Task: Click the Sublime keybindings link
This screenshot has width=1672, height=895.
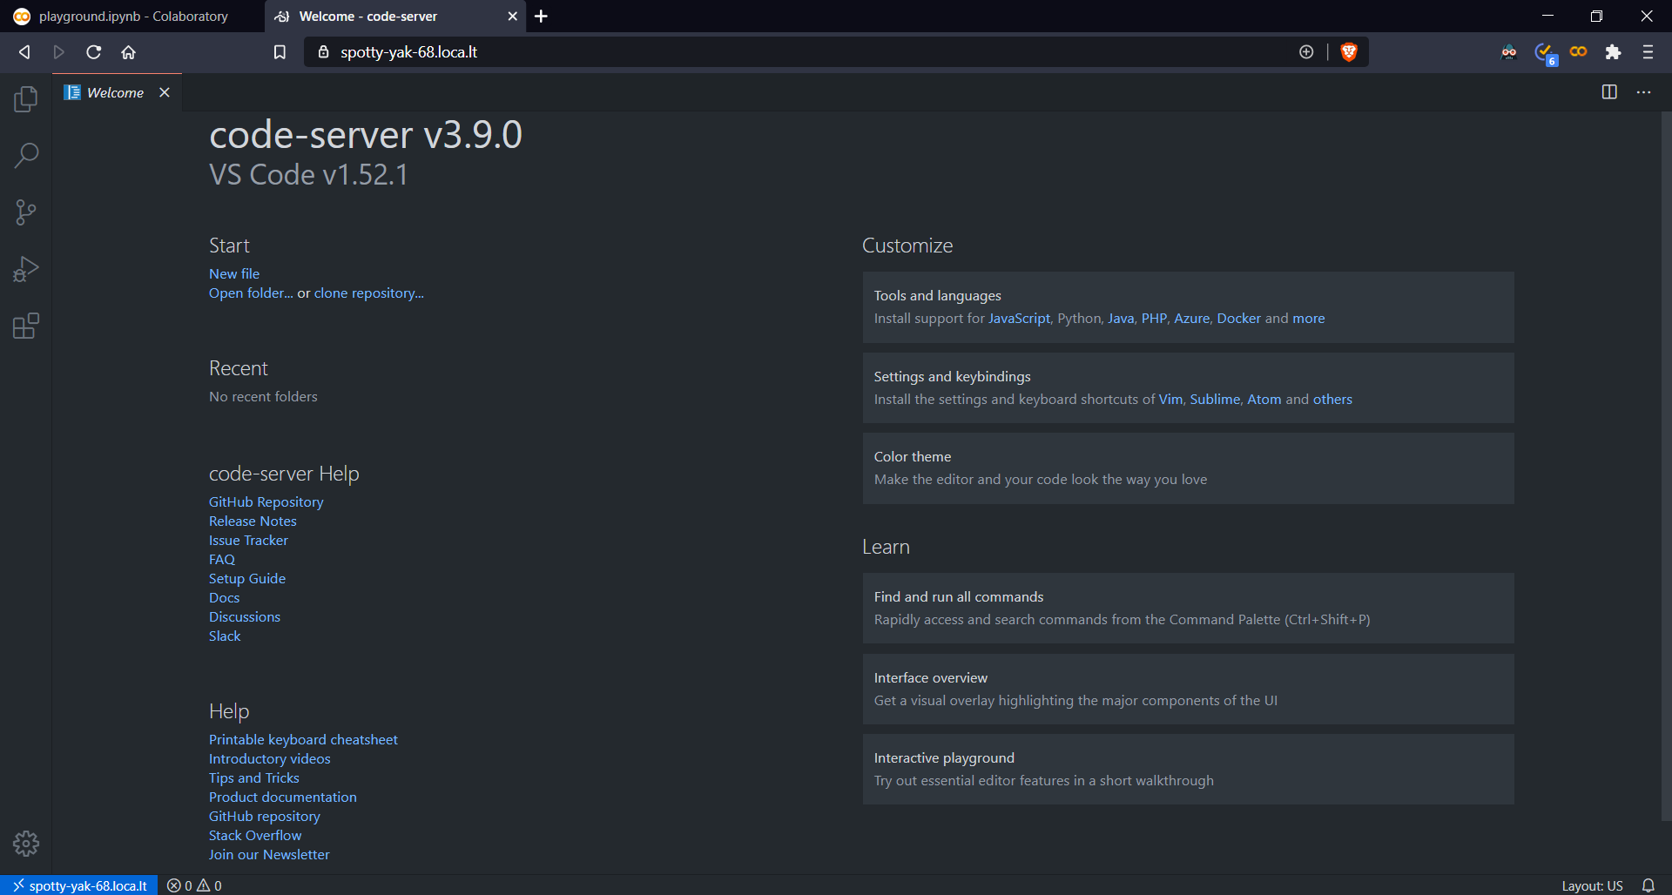Action: [1215, 399]
